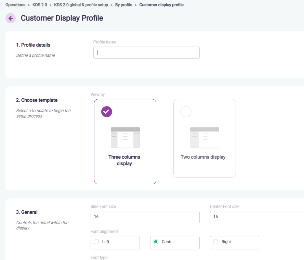Image resolution: width=304 pixels, height=260 pixels.
Task: Navigate to KDS 2.0 global & profile setup
Action: click(x=81, y=5)
